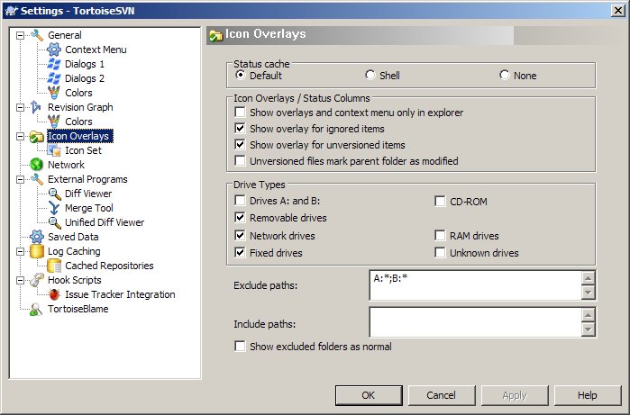Image resolution: width=630 pixels, height=415 pixels.
Task: Collapse the Hook Scripts tree node
Action: (20, 280)
